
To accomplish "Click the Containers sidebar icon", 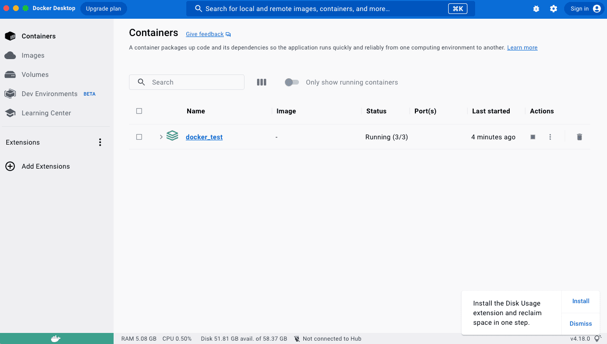I will pos(10,36).
